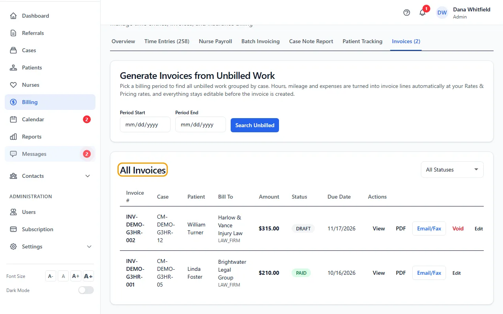Viewport: 503px width, 314px height.
Task: Click the Settings gear icon
Action: click(x=13, y=246)
